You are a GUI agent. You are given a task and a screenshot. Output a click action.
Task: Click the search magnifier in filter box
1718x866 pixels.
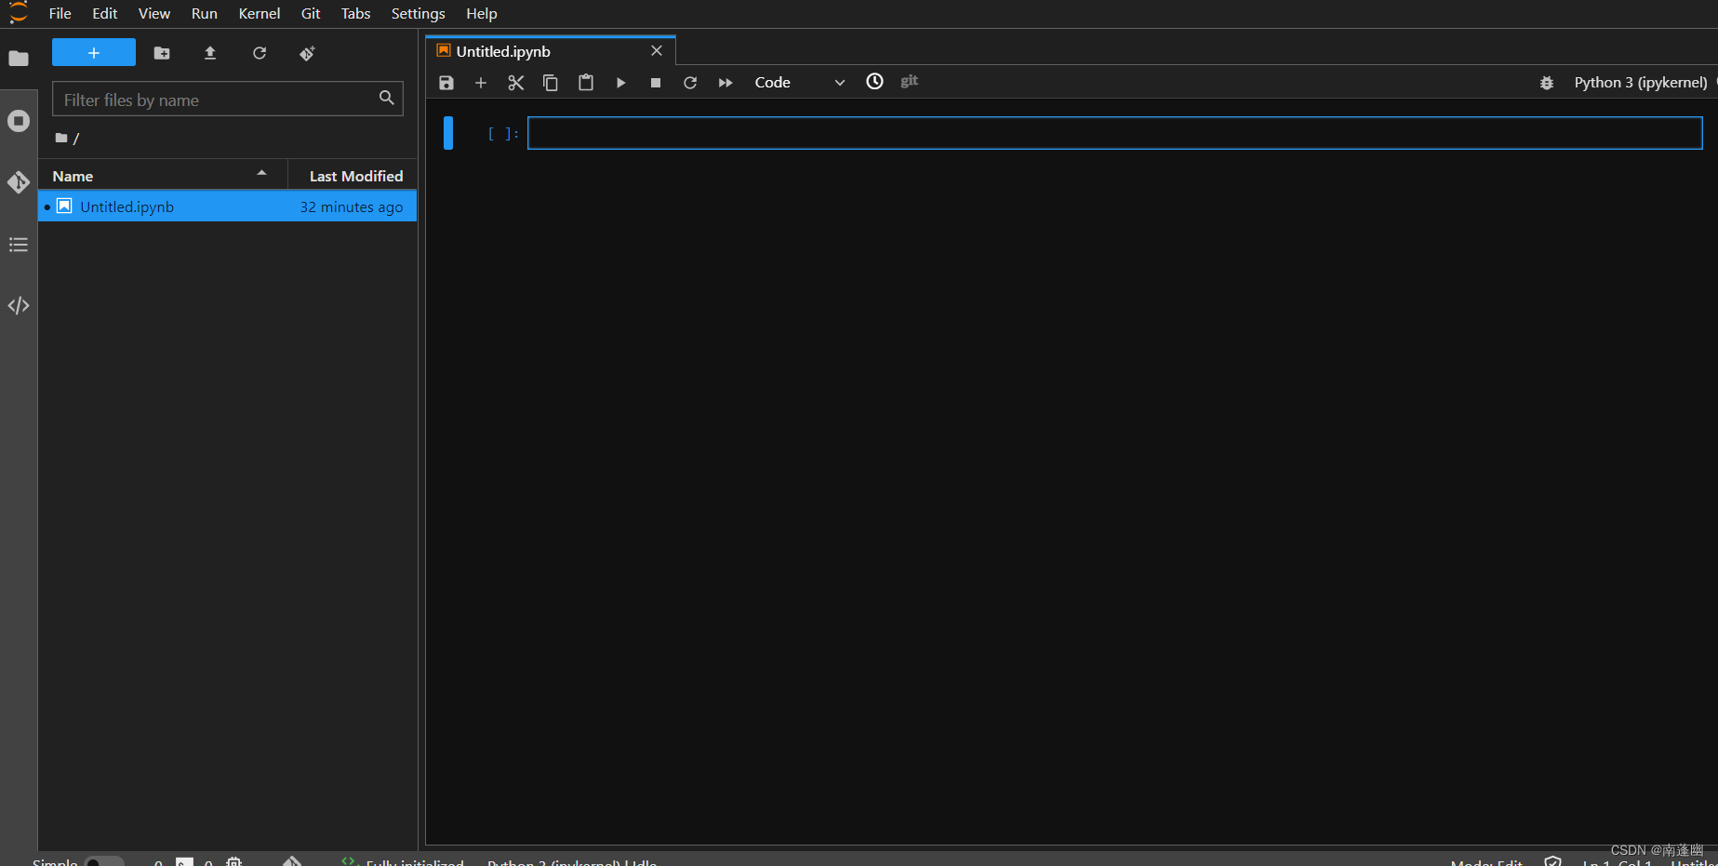(387, 98)
